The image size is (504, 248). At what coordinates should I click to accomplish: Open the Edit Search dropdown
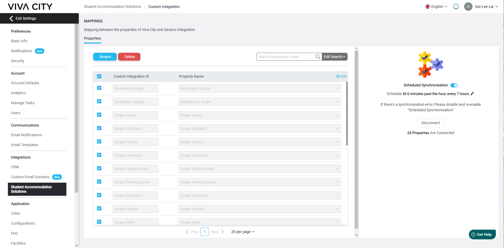(x=335, y=57)
